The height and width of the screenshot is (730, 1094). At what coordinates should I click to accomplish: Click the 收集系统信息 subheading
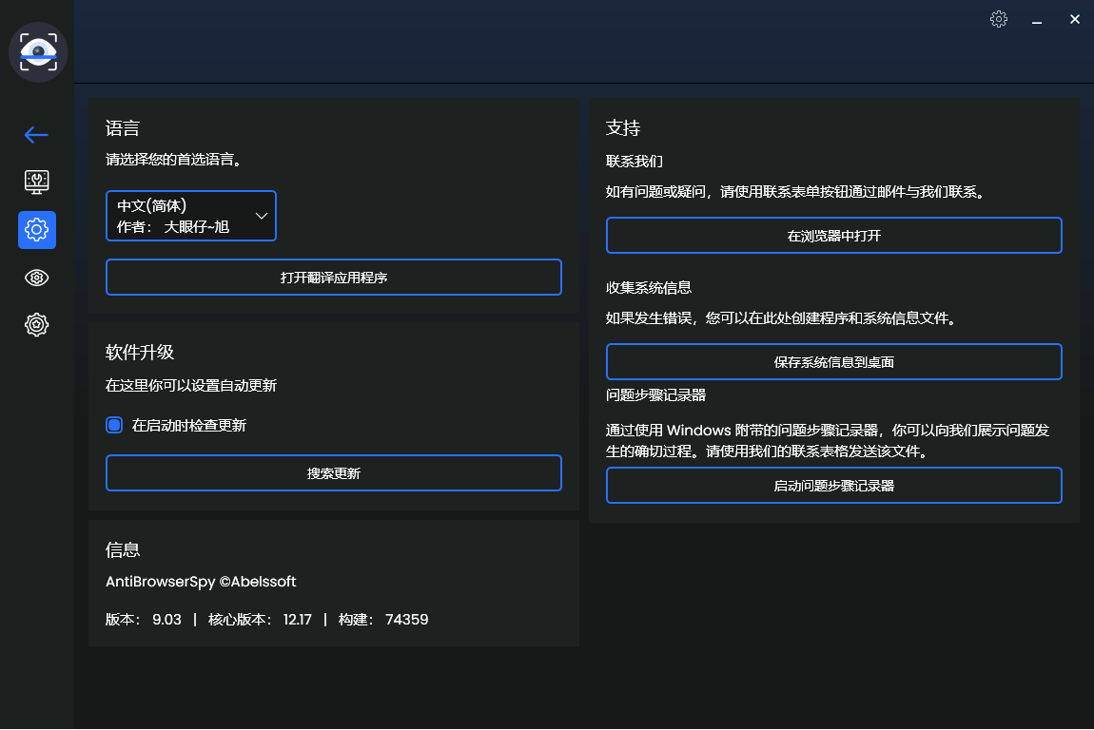tap(649, 287)
